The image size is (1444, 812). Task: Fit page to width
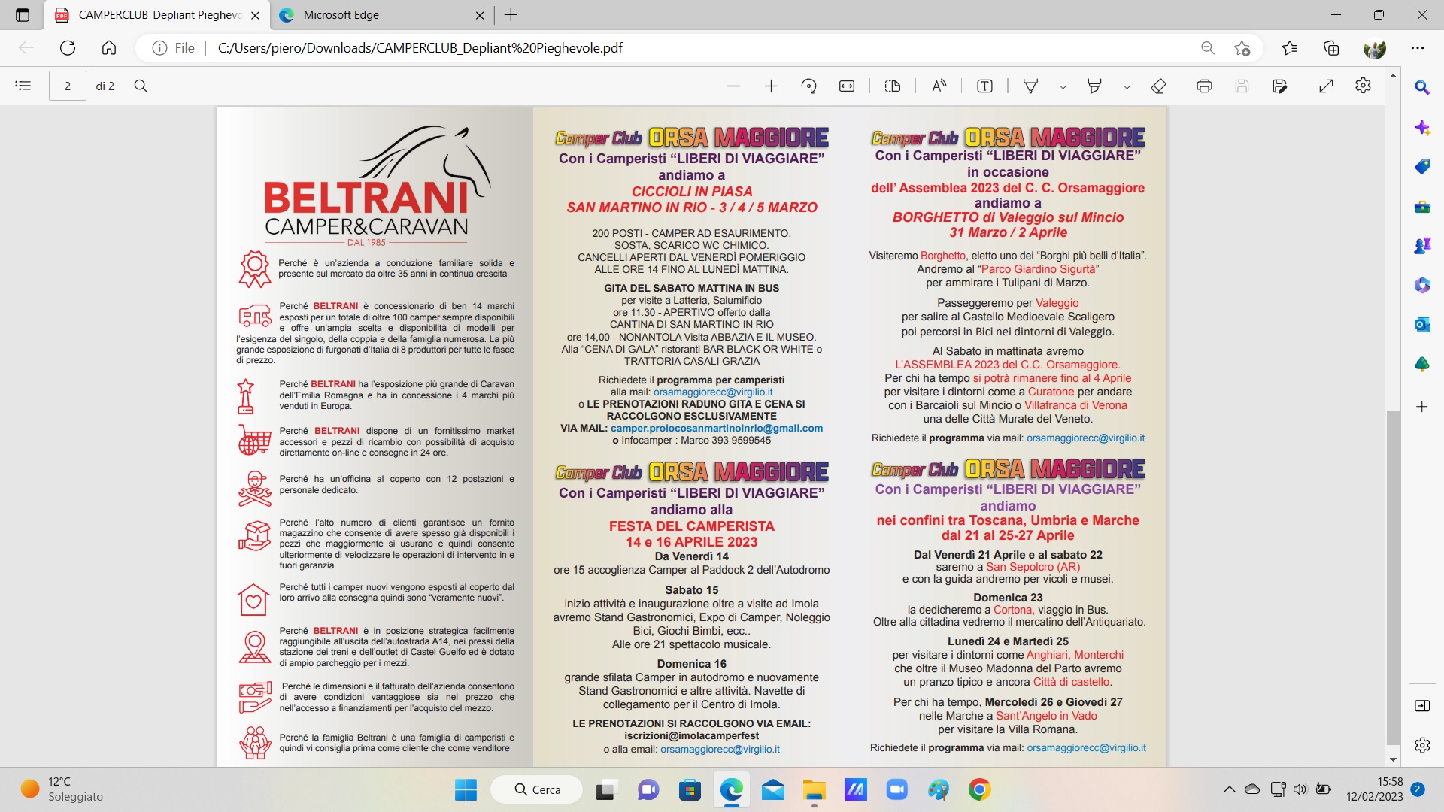[x=847, y=86]
